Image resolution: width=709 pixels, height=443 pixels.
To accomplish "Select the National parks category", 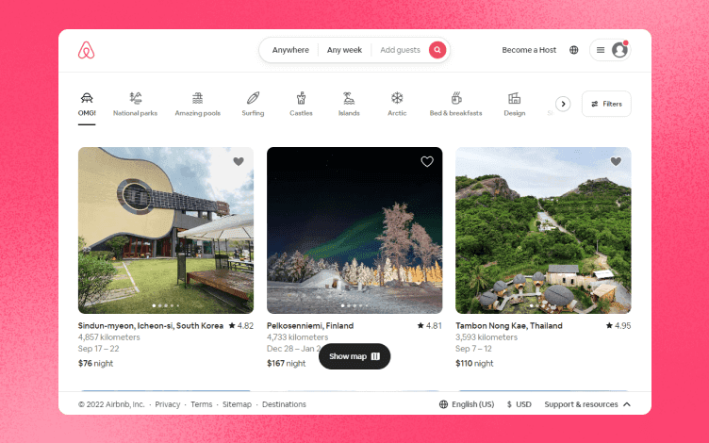I will [x=135, y=105].
